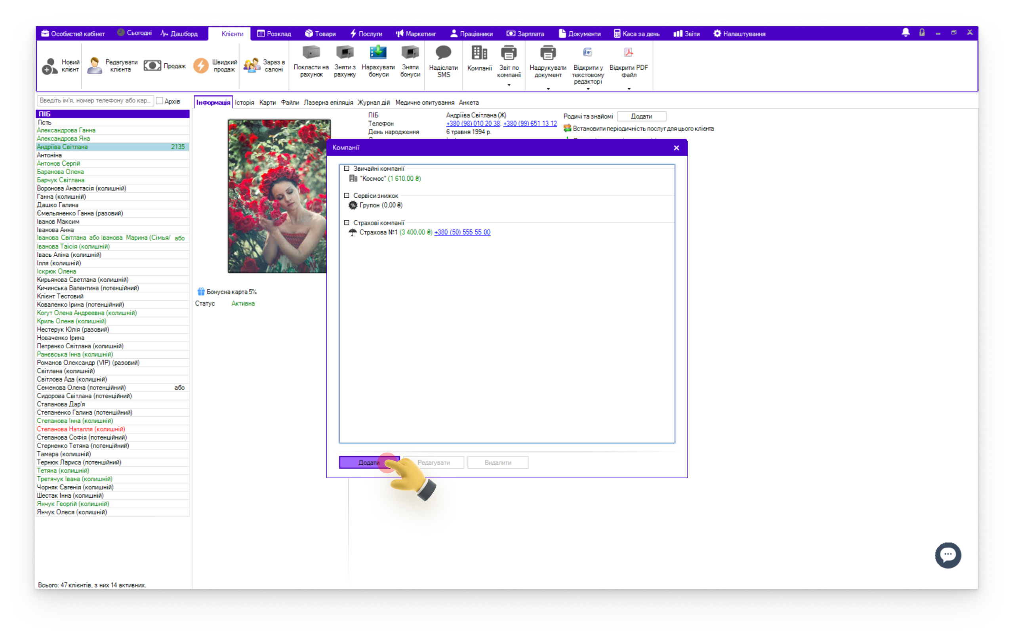The width and height of the screenshot is (1014, 634).
Task: Focus the client search input field
Action: (95, 101)
